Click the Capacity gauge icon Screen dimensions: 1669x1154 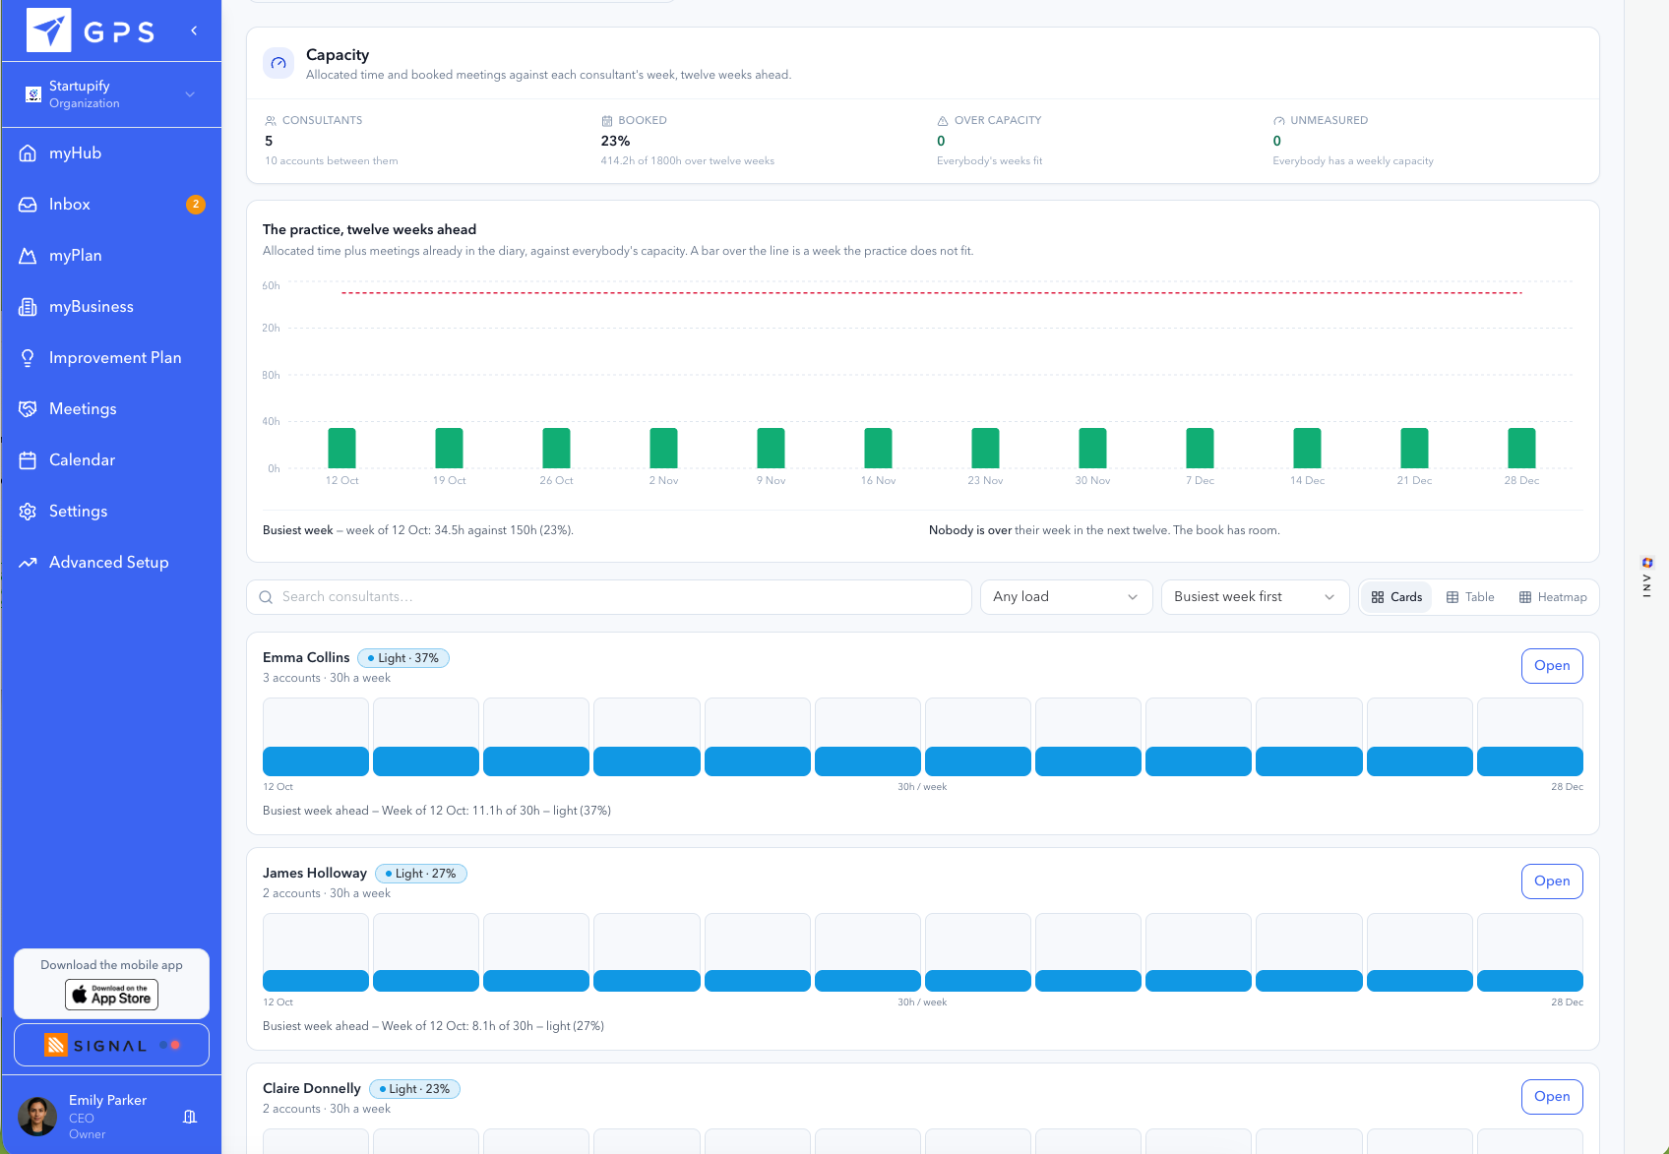[278, 63]
